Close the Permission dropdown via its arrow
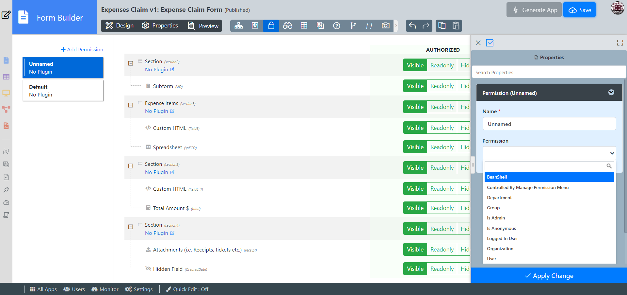The height and width of the screenshot is (295, 627). click(x=612, y=153)
